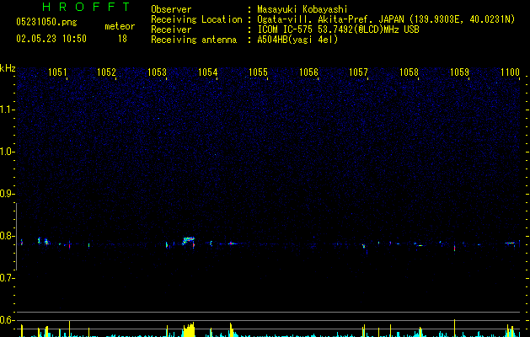530x337 pixels.
Task: Click the 1.1 kHz axis label
Action: tap(7, 110)
